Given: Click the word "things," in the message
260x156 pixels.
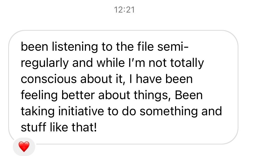Looking at the screenshot, I should (x=155, y=95).
